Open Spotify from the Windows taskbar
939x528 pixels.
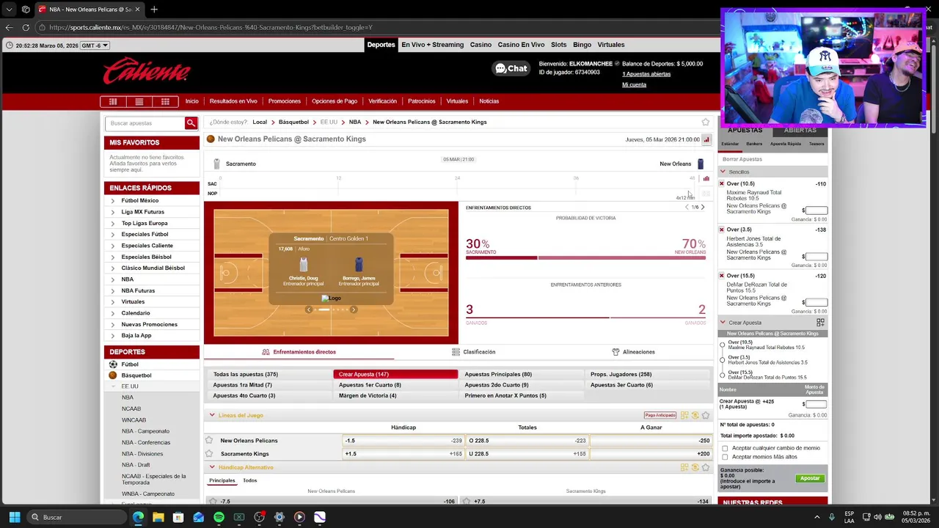(x=219, y=517)
